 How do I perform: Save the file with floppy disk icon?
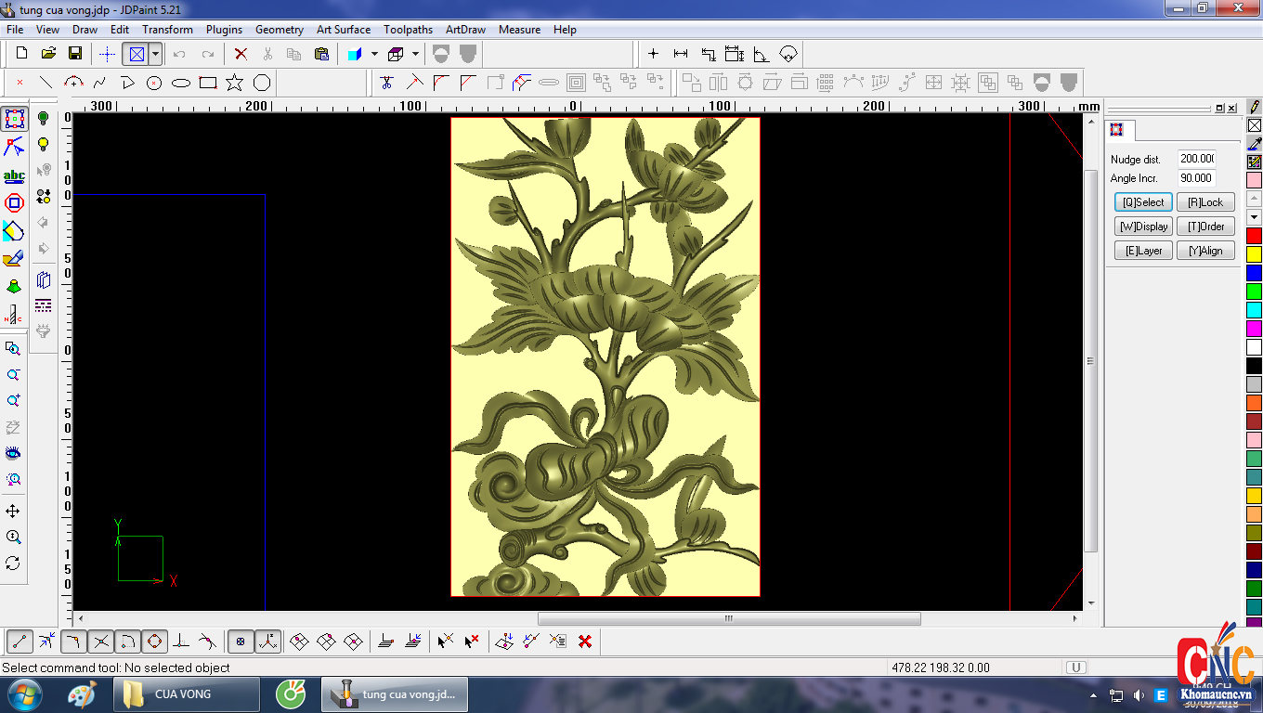tap(75, 54)
